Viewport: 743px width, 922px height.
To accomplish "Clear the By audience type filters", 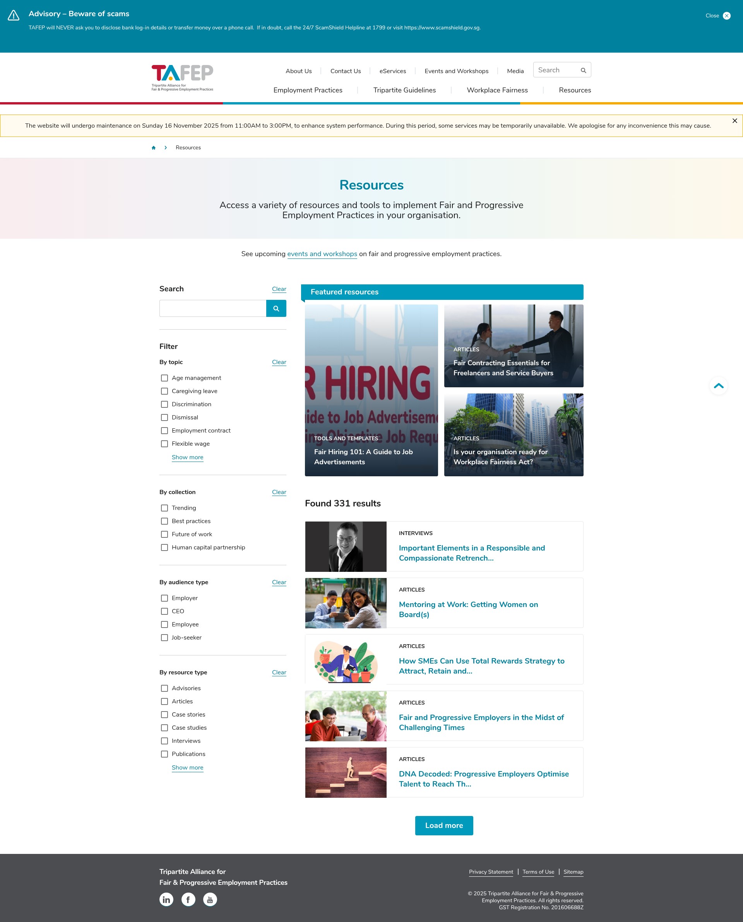I will tap(279, 582).
